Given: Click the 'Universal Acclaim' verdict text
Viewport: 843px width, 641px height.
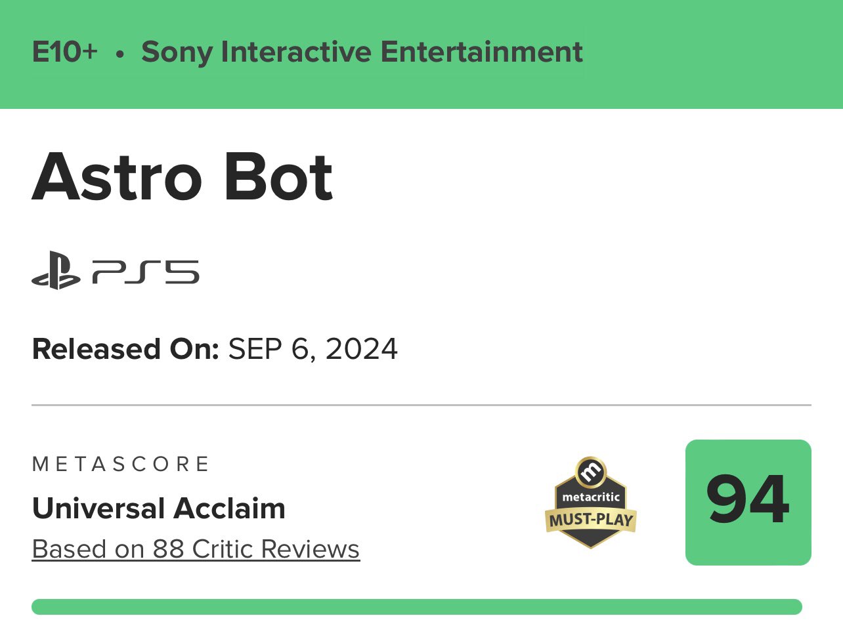Looking at the screenshot, I should [159, 508].
